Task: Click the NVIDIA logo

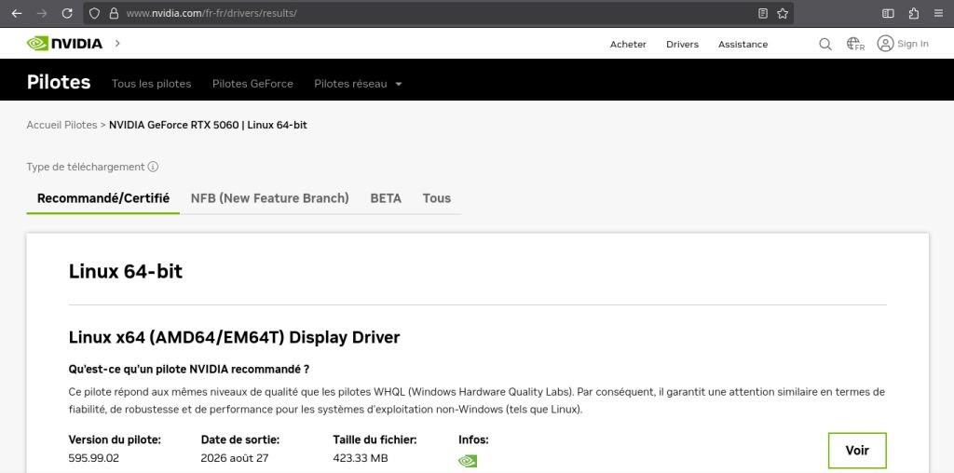Action: pos(64,43)
